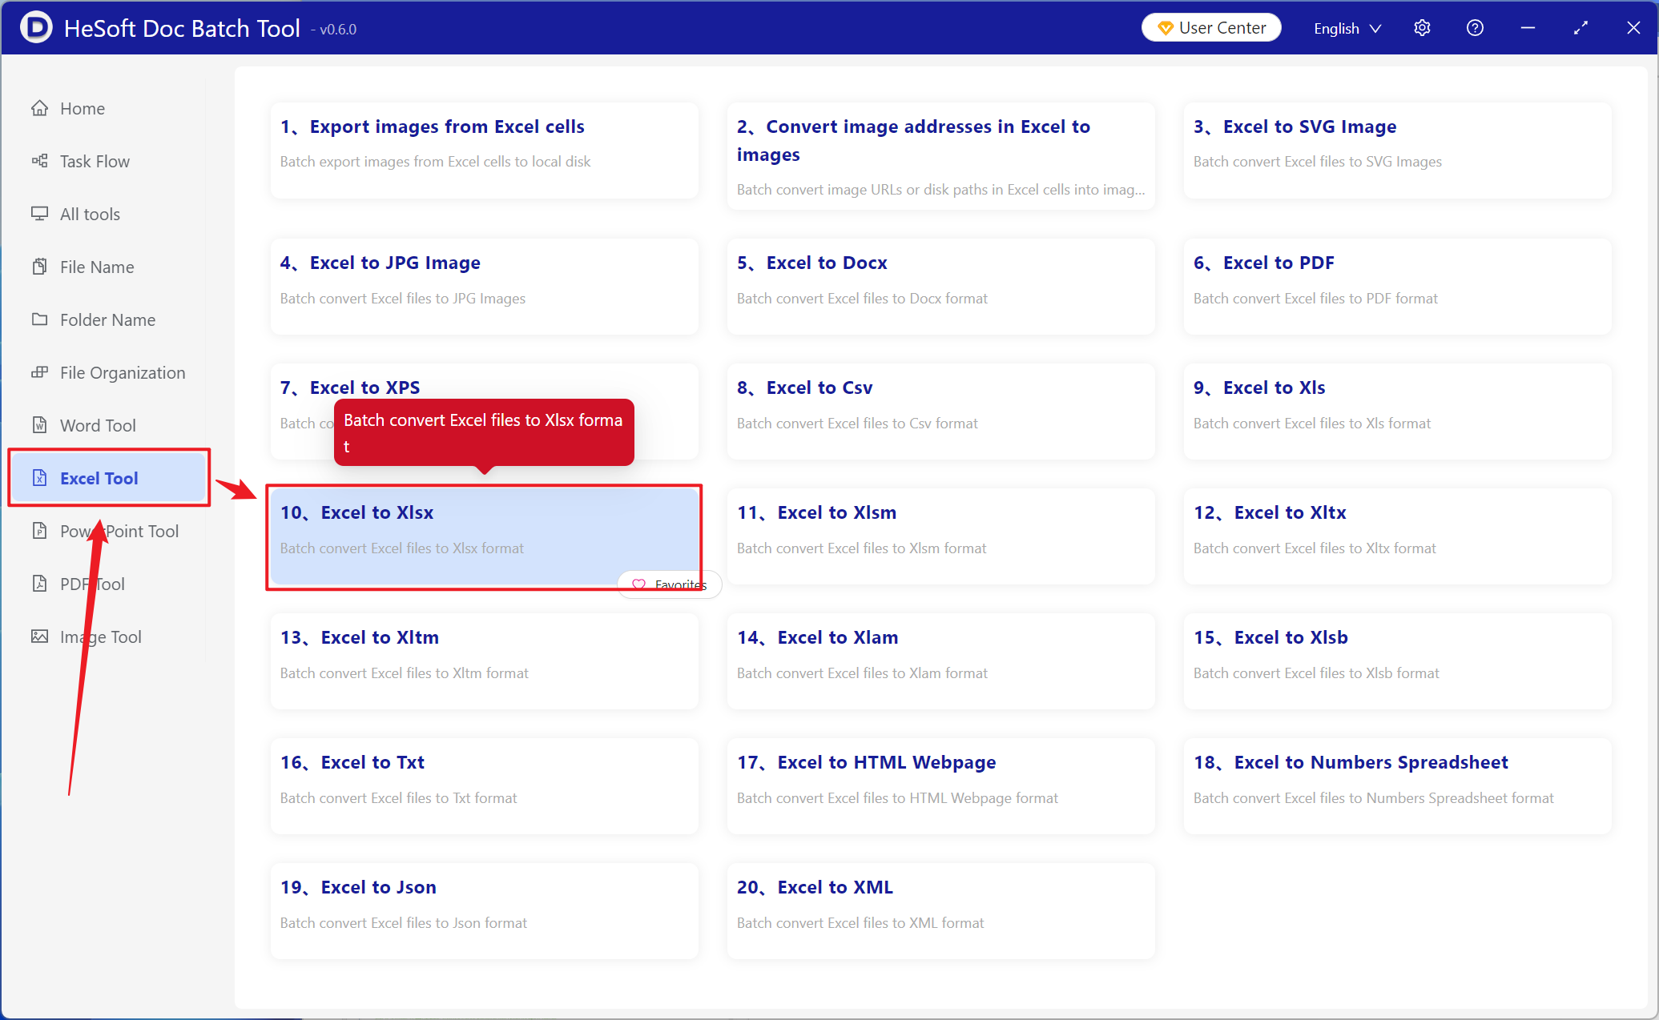The width and height of the screenshot is (1659, 1020).
Task: Close the HeSoft Doc Batch Tool window
Action: tap(1633, 28)
